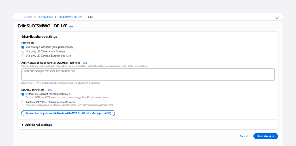Select Use only US, Canada, and Europe
296x146 pixels.
(x=23, y=52)
